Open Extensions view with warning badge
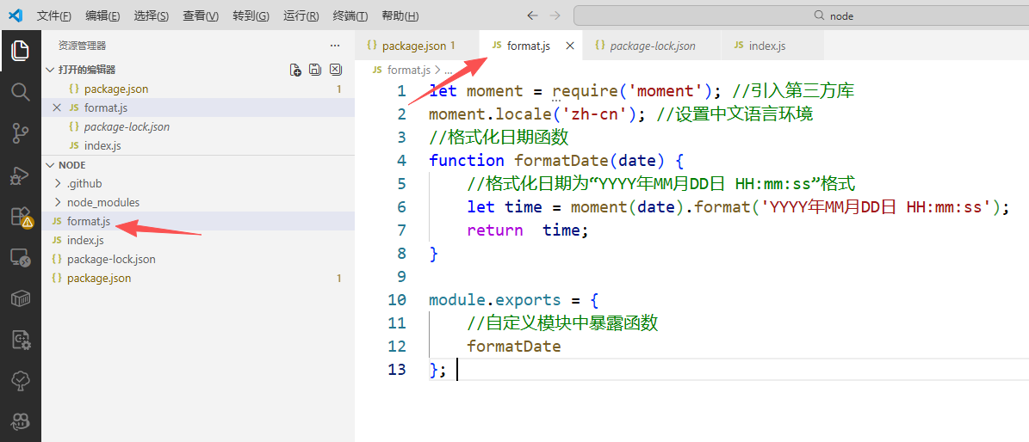This screenshot has width=1029, height=442. tap(20, 217)
